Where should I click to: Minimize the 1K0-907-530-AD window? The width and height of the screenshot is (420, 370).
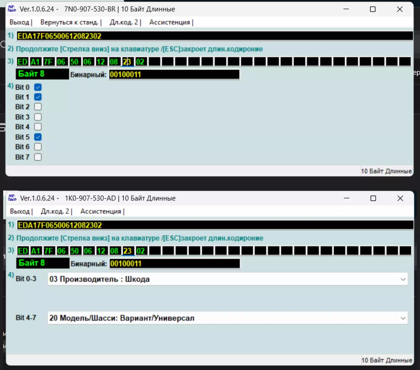346,198
